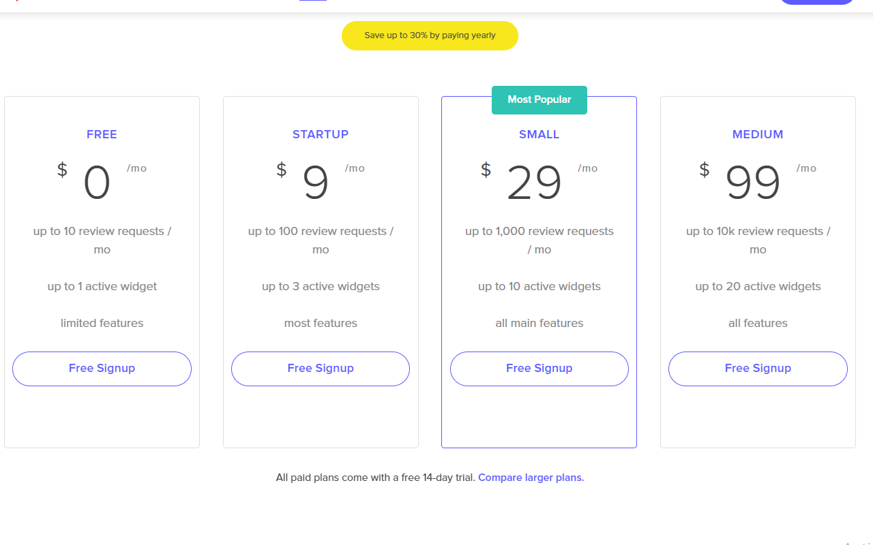Viewport: 873px width, 545px height.
Task: Select the FREE plan title
Action: pos(102,134)
